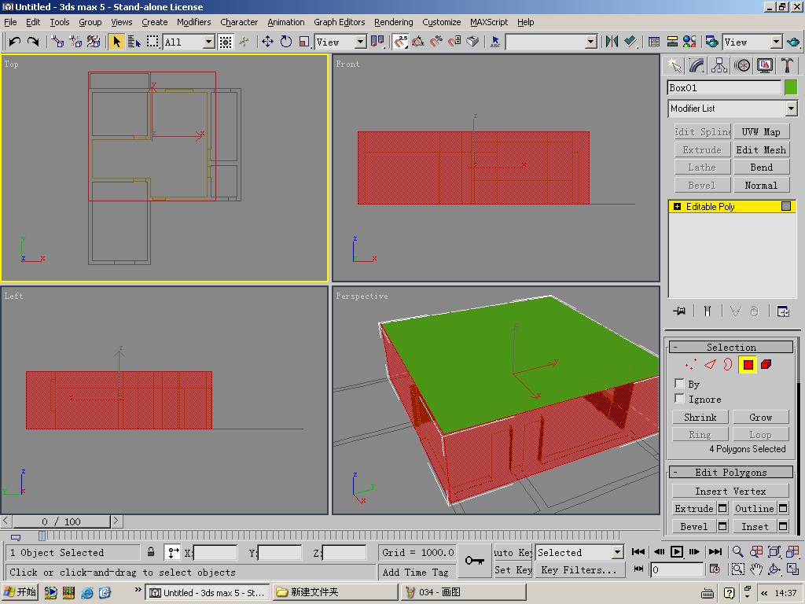Open the named selection sets dropdown

coord(591,42)
